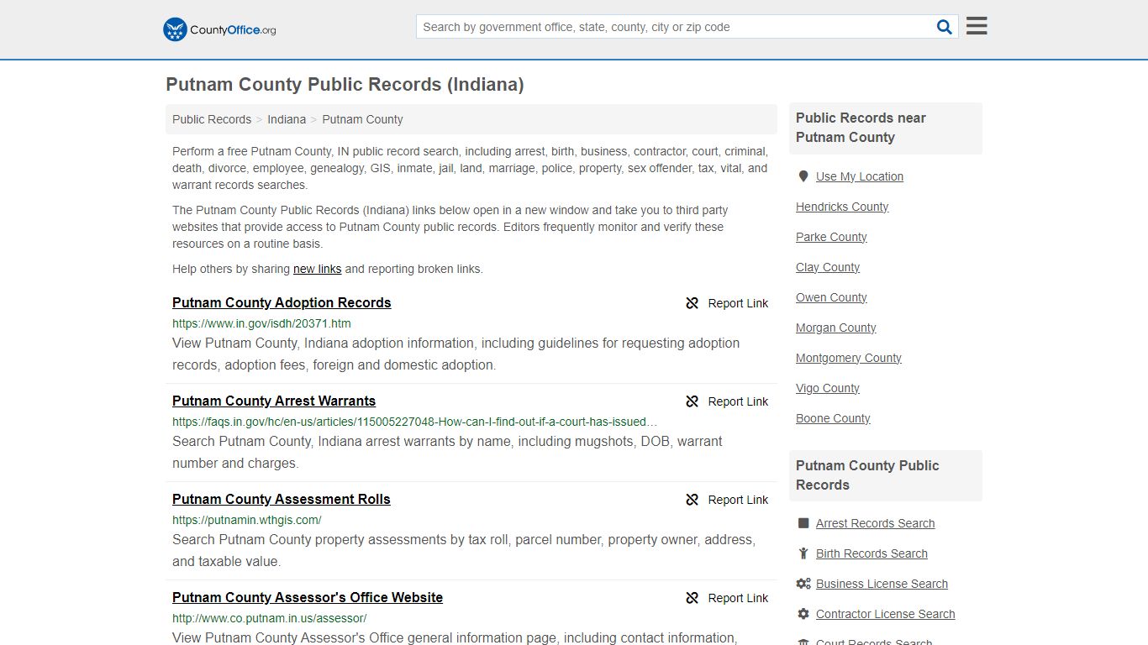Screen dimensions: 1148x645
Task: Open Owen County records
Action: click(831, 297)
